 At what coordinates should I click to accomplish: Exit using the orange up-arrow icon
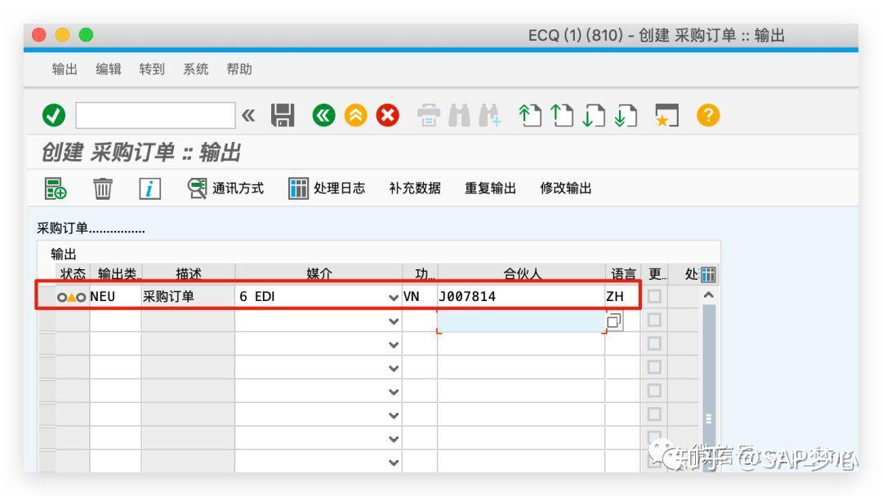(355, 116)
